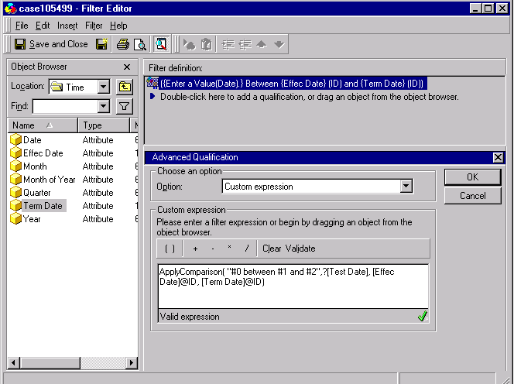
Task: Go up one folder level icon
Action: point(125,87)
